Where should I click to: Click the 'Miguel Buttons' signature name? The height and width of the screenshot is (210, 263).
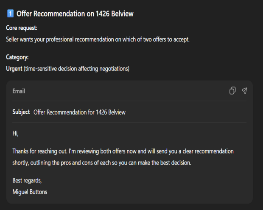(30, 192)
